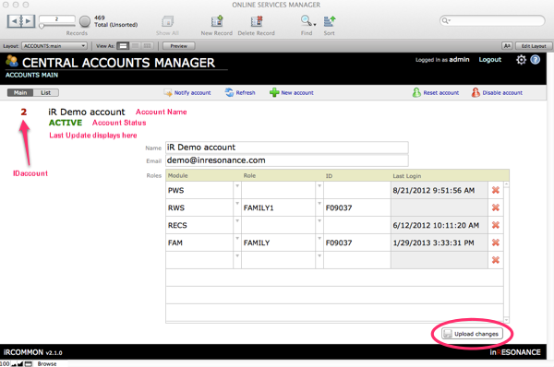Click the found-set pie circle icon
The width and height of the screenshot is (554, 367).
pyautogui.click(x=85, y=21)
